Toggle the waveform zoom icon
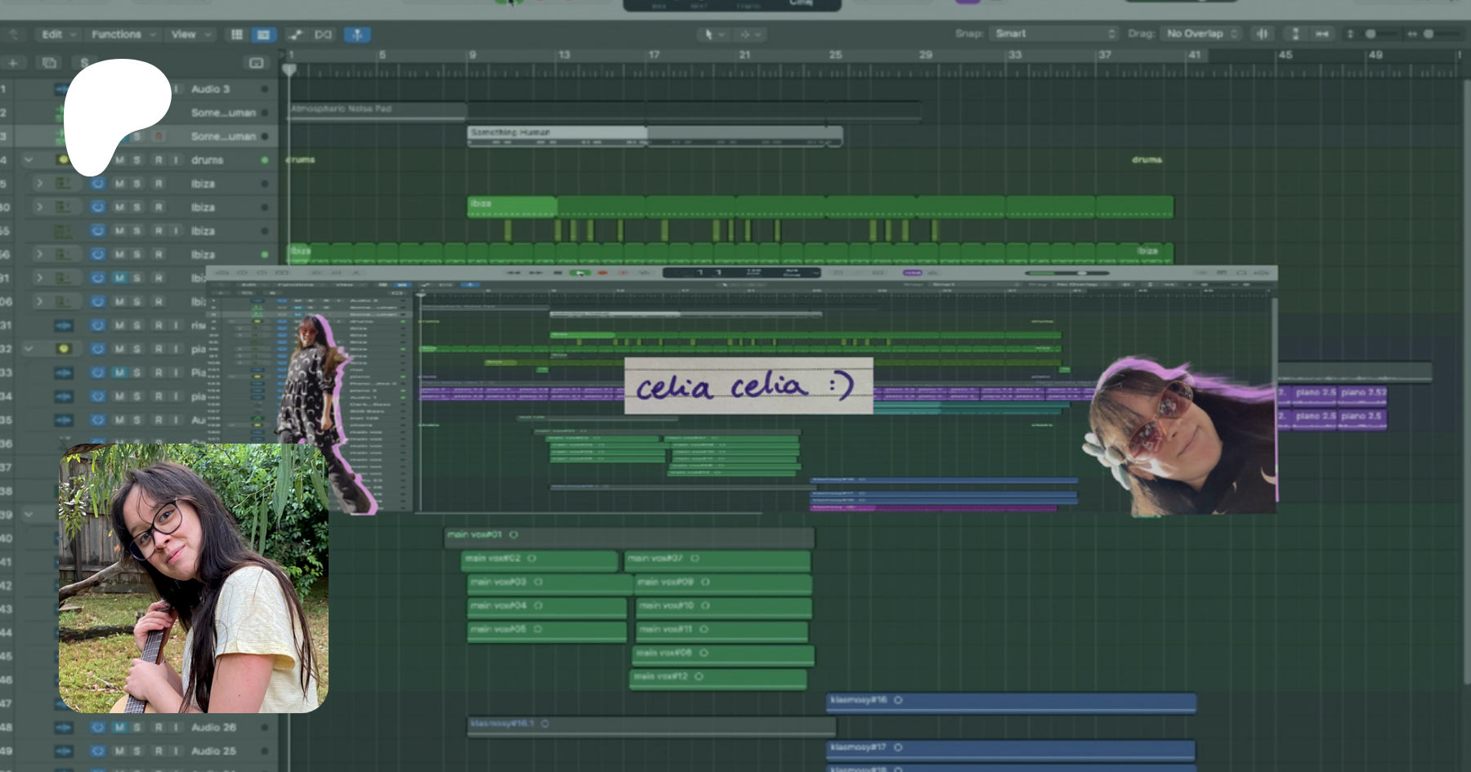 (x=1263, y=33)
